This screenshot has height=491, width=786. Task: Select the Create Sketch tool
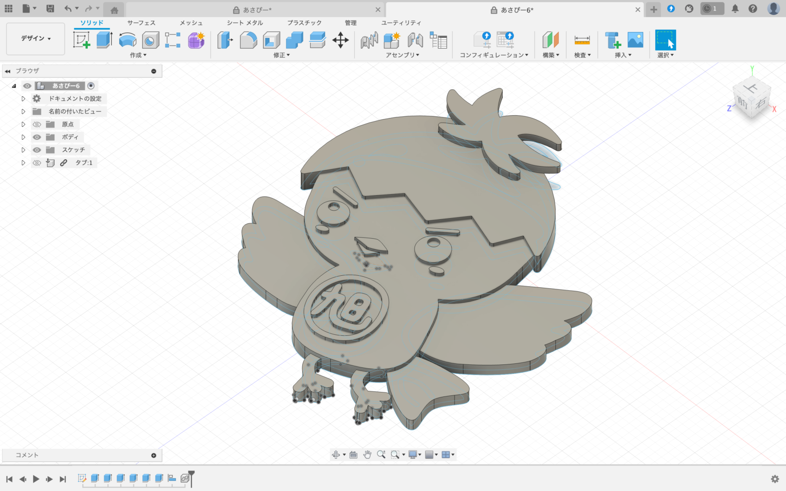[82, 40]
